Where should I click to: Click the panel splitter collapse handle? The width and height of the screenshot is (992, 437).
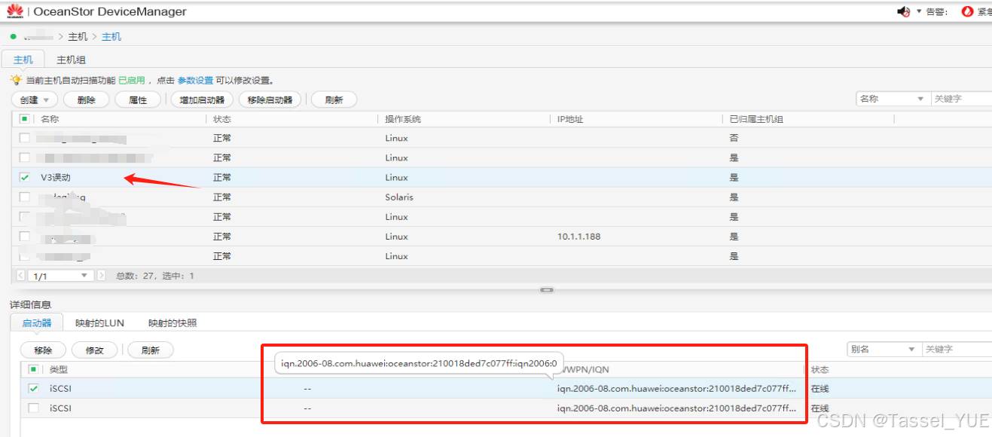(547, 290)
